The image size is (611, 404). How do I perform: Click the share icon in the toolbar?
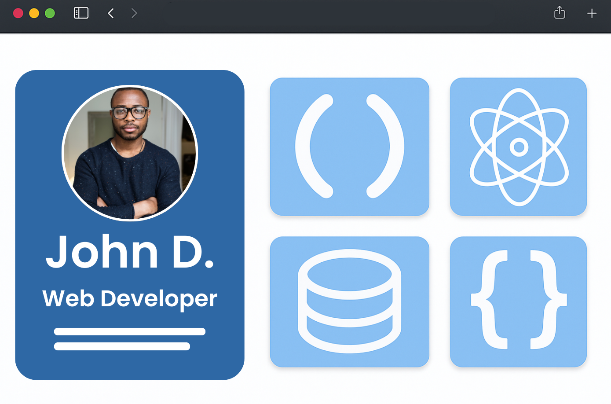(559, 13)
